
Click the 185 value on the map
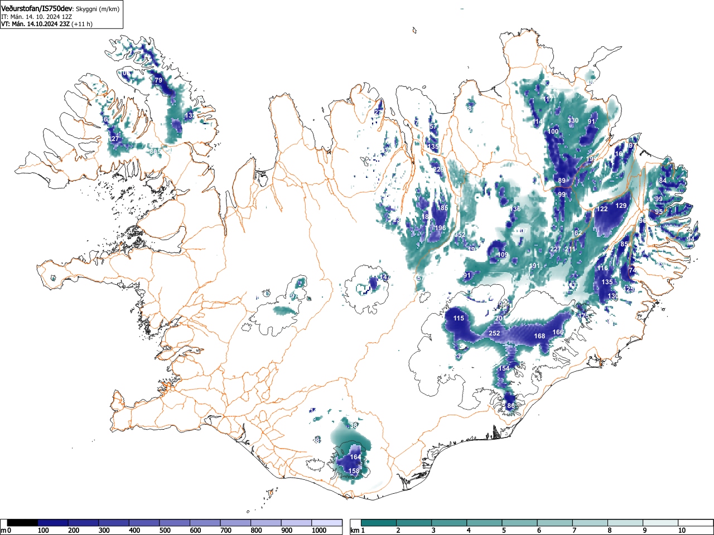(x=442, y=208)
